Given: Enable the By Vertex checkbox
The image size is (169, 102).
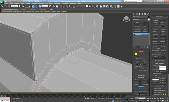Looking at the screenshot, I should [x=135, y=56].
